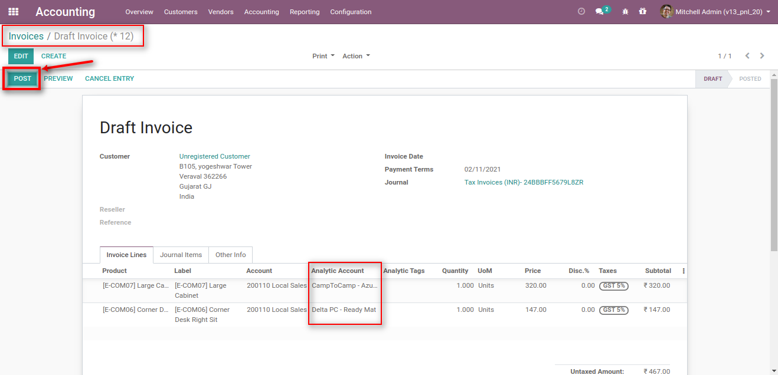Open the Conversations messages icon

[x=599, y=11]
